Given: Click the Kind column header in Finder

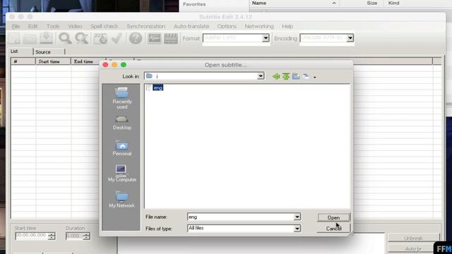Looking at the screenshot, I should pos(394,3).
